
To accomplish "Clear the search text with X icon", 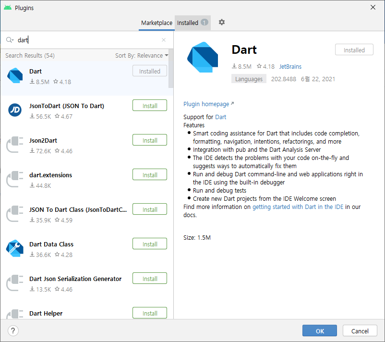I will coord(164,40).
